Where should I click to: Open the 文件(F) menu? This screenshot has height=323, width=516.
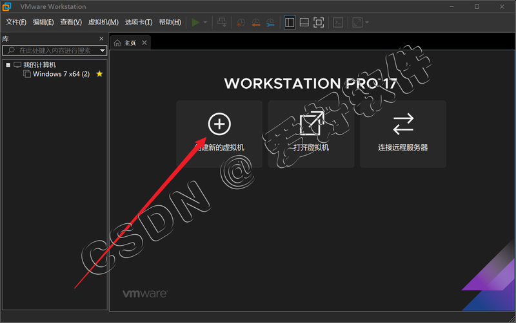coord(15,23)
